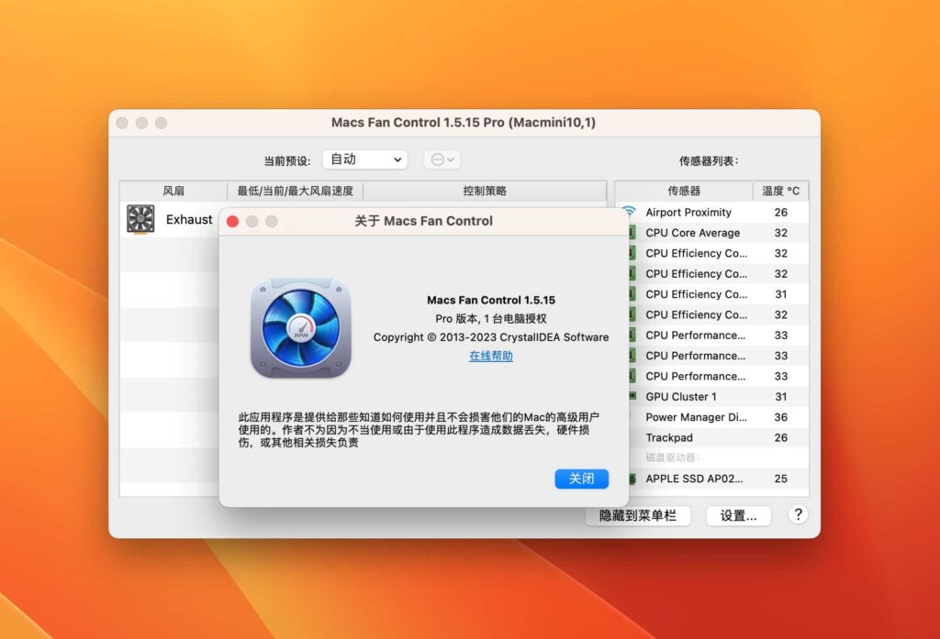The height and width of the screenshot is (639, 940).
Task: Select the Trackpad sensor row
Action: click(x=698, y=437)
